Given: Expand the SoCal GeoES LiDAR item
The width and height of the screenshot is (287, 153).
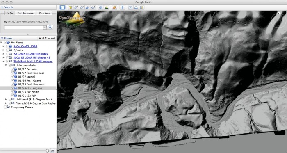Looking at the screenshot, I should (x=3, y=46).
